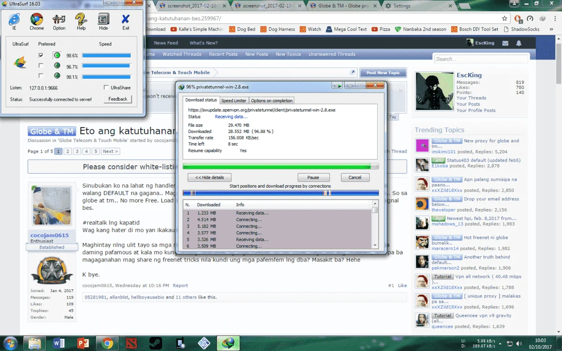This screenshot has height=351, width=562.
Task: Switch to the Speed Limiter tab
Action: click(x=234, y=101)
